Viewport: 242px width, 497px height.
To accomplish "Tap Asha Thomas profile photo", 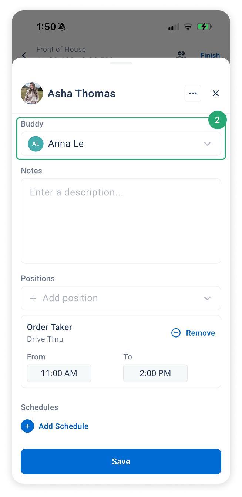I will click(x=32, y=93).
